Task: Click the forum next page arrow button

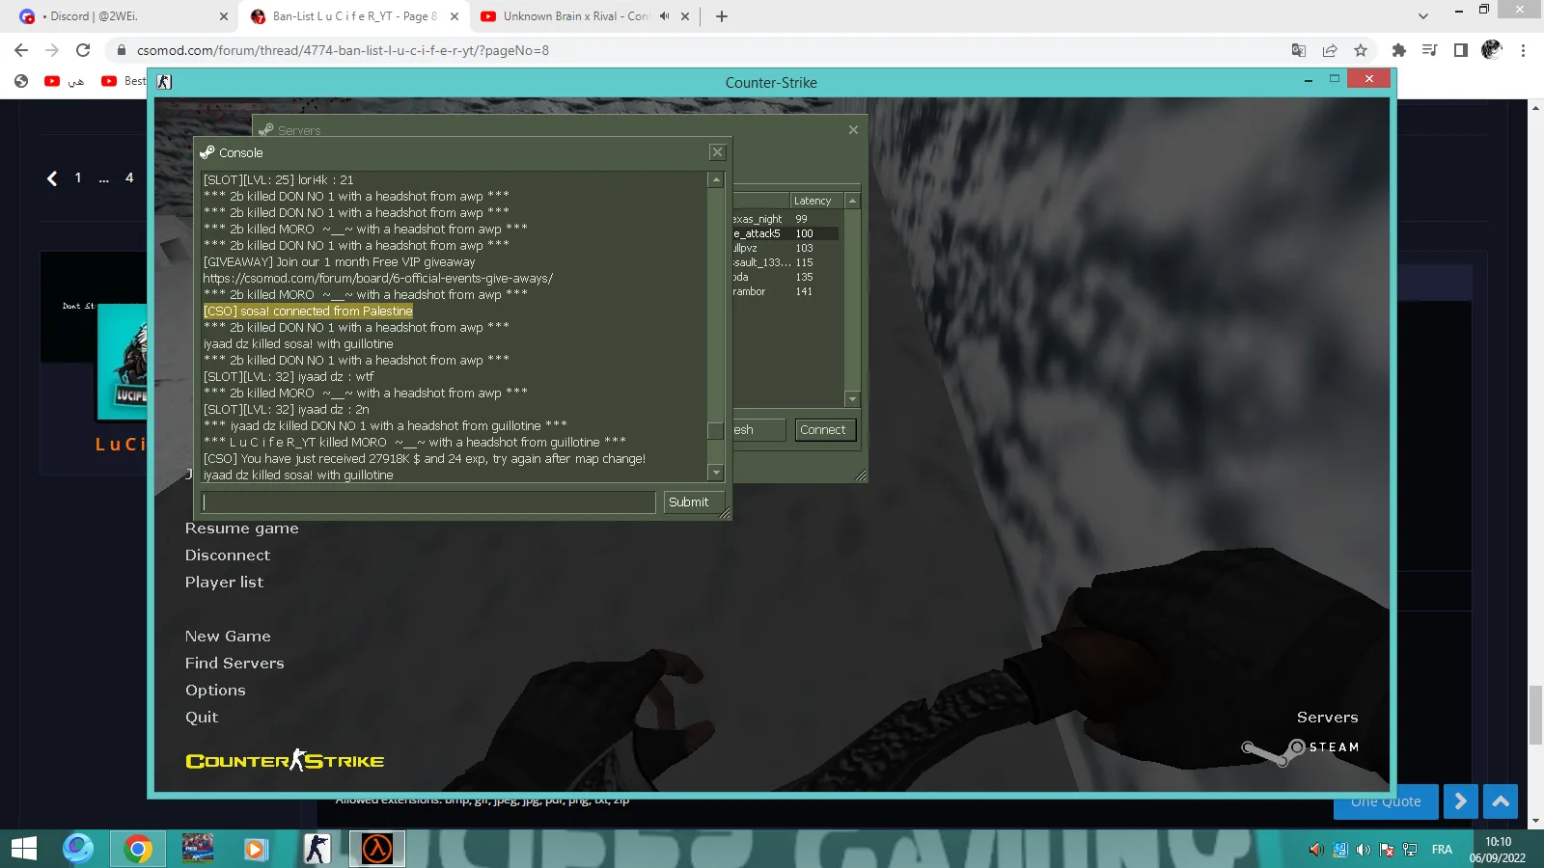Action: pyautogui.click(x=1461, y=801)
